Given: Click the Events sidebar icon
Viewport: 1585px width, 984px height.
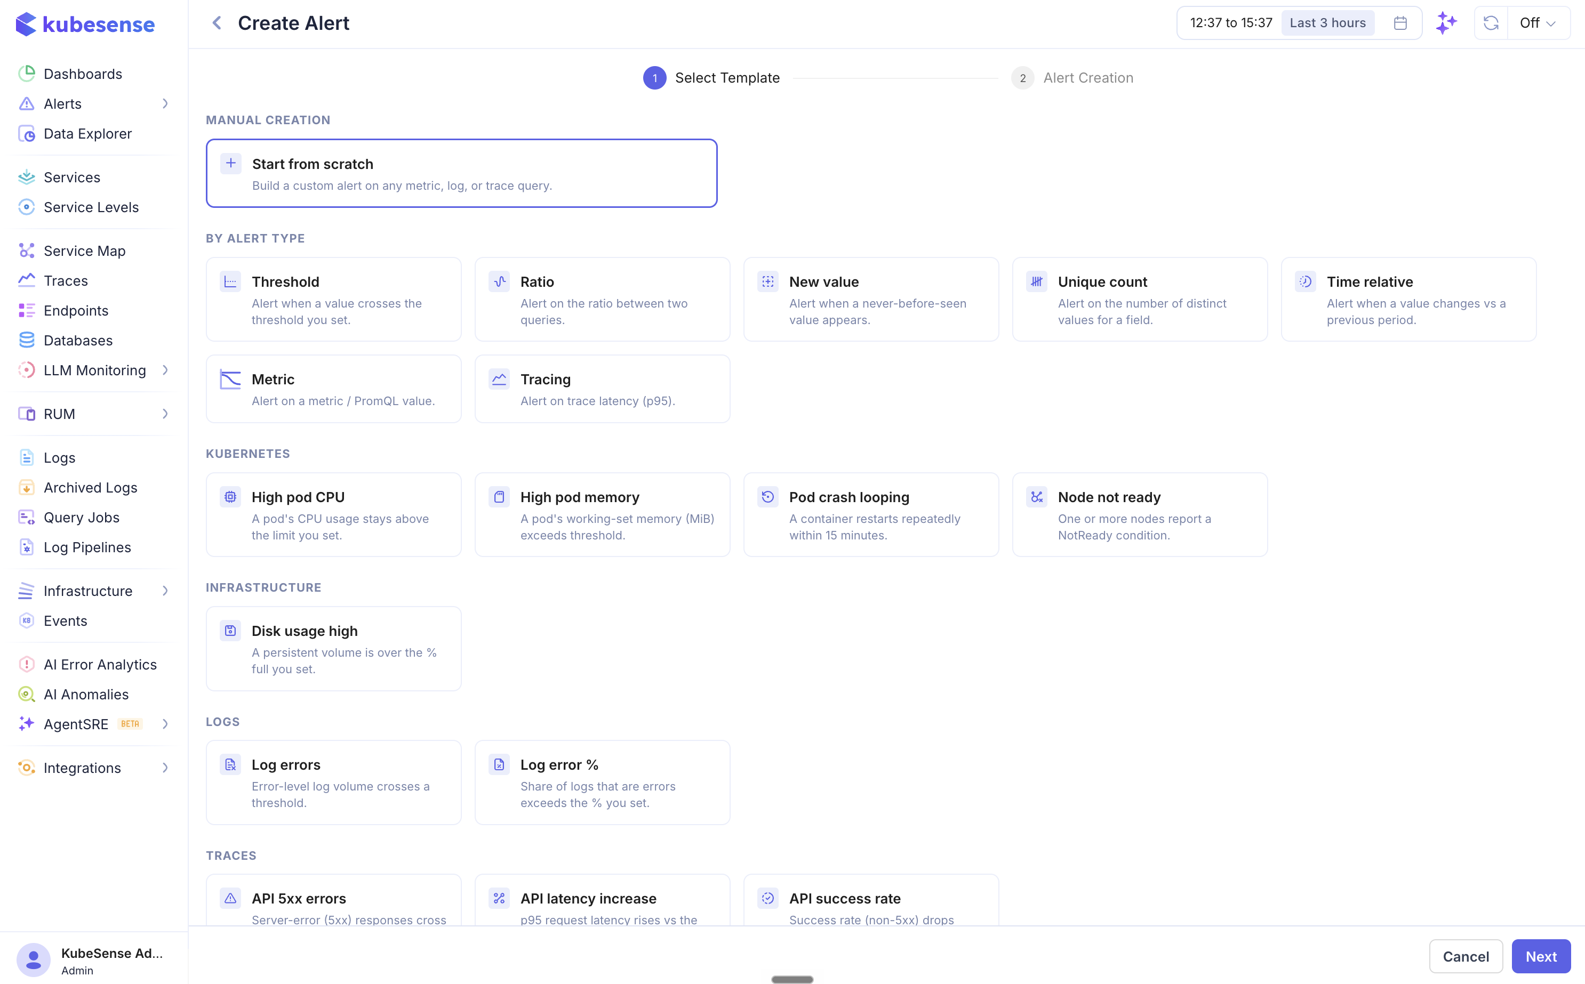Looking at the screenshot, I should click(27, 621).
